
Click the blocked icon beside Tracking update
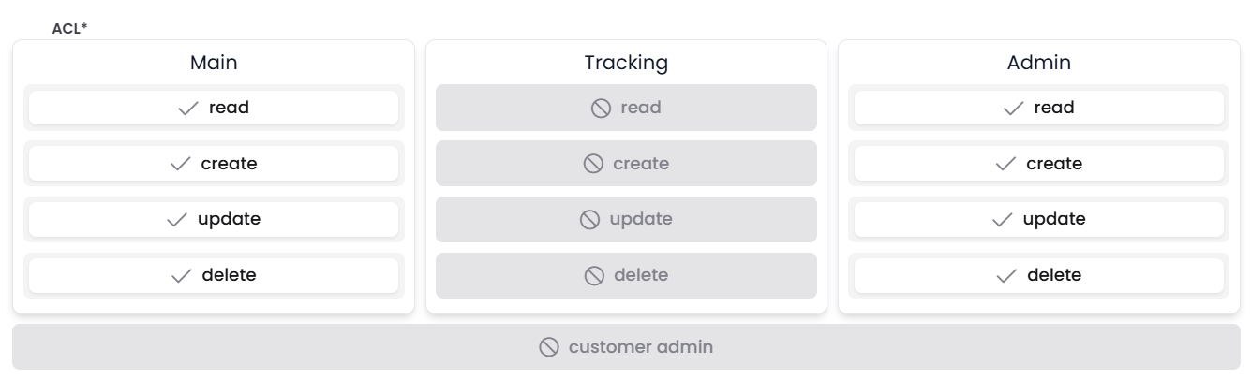pyautogui.click(x=589, y=220)
